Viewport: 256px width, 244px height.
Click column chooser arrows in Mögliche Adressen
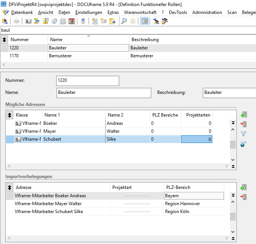(x=10, y=115)
